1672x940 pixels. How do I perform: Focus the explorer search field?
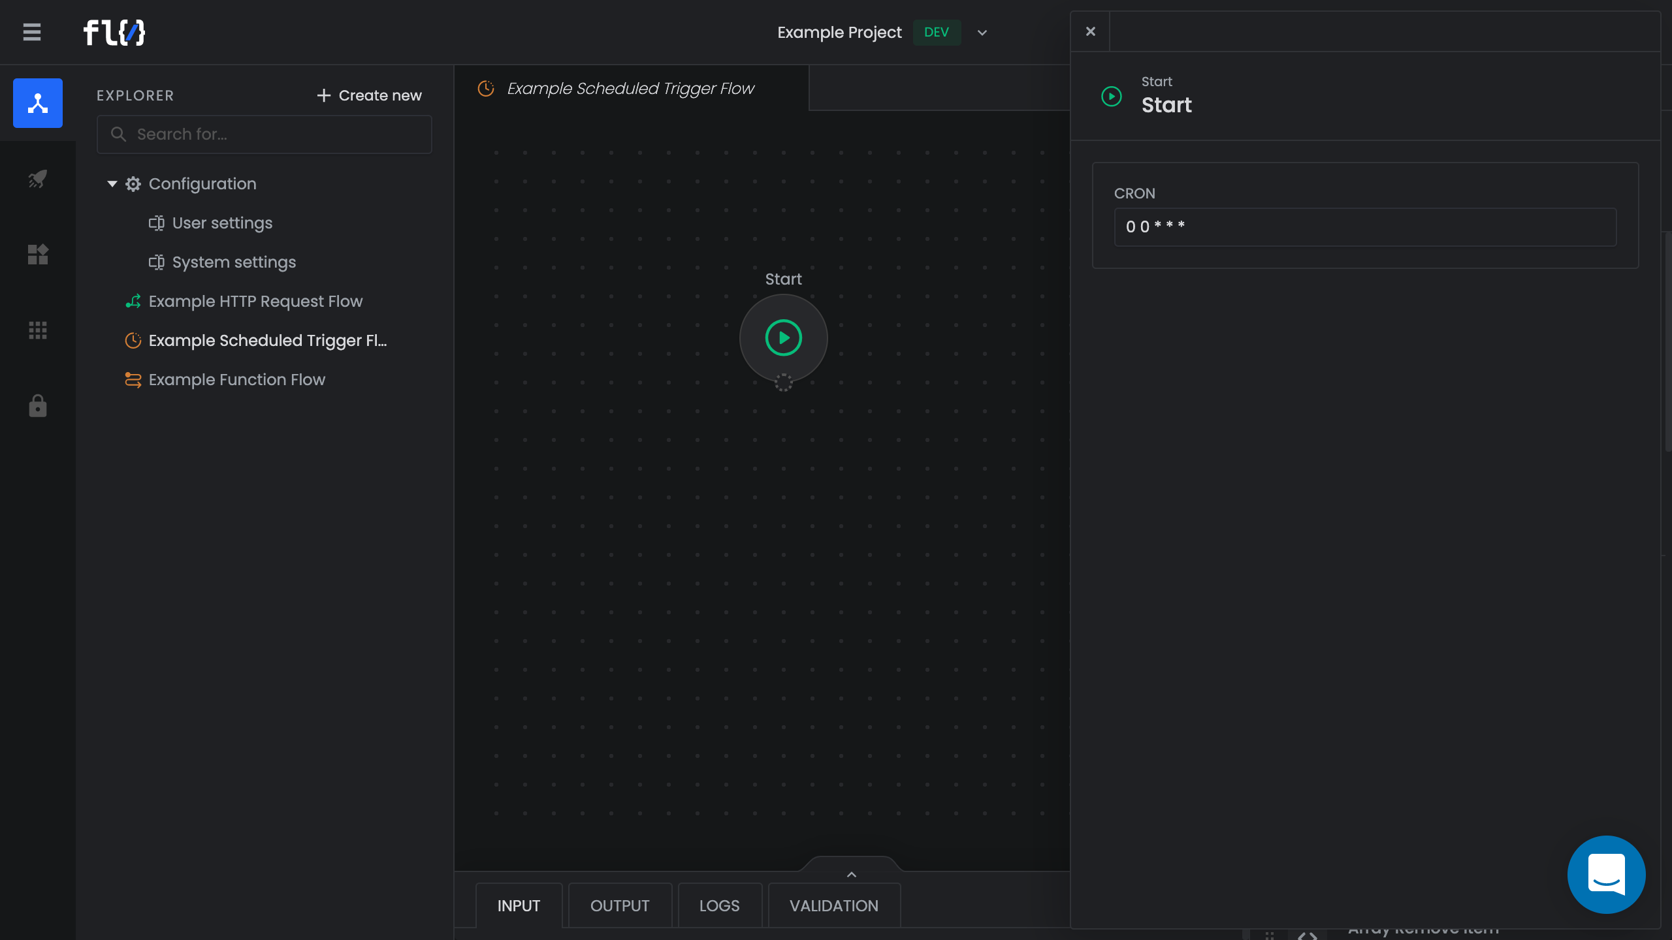[x=265, y=134]
